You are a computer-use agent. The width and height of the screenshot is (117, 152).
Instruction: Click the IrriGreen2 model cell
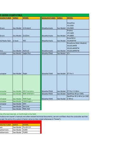pos(31,24)
